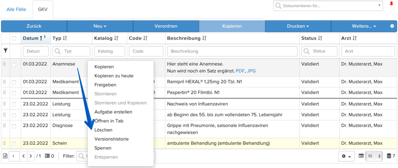Focus the Arzt filter field
Image resolution: width=398 pixels, height=168 pixels.
368,51
